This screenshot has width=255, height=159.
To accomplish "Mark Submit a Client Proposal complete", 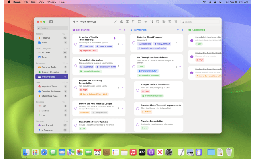I will [134, 43].
